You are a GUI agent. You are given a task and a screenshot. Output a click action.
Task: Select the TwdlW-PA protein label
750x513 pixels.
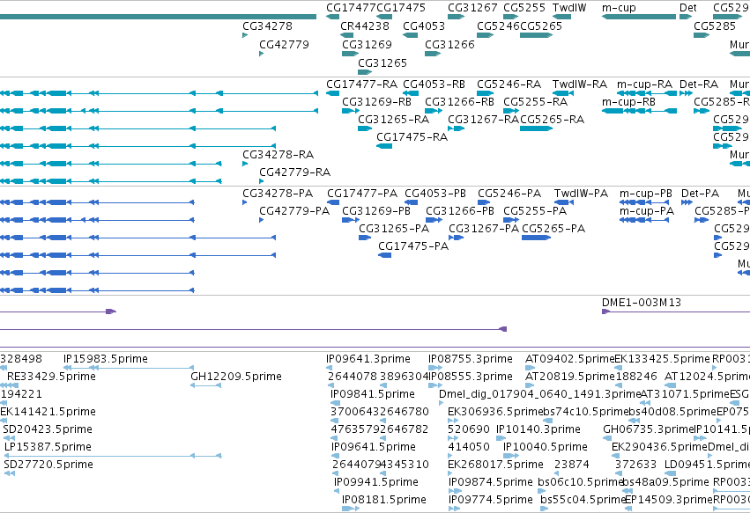point(581,194)
